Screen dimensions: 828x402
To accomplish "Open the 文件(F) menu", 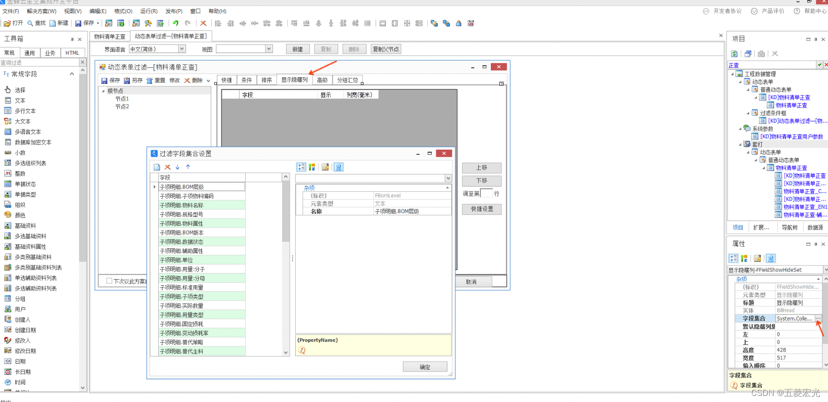I will click(x=11, y=11).
